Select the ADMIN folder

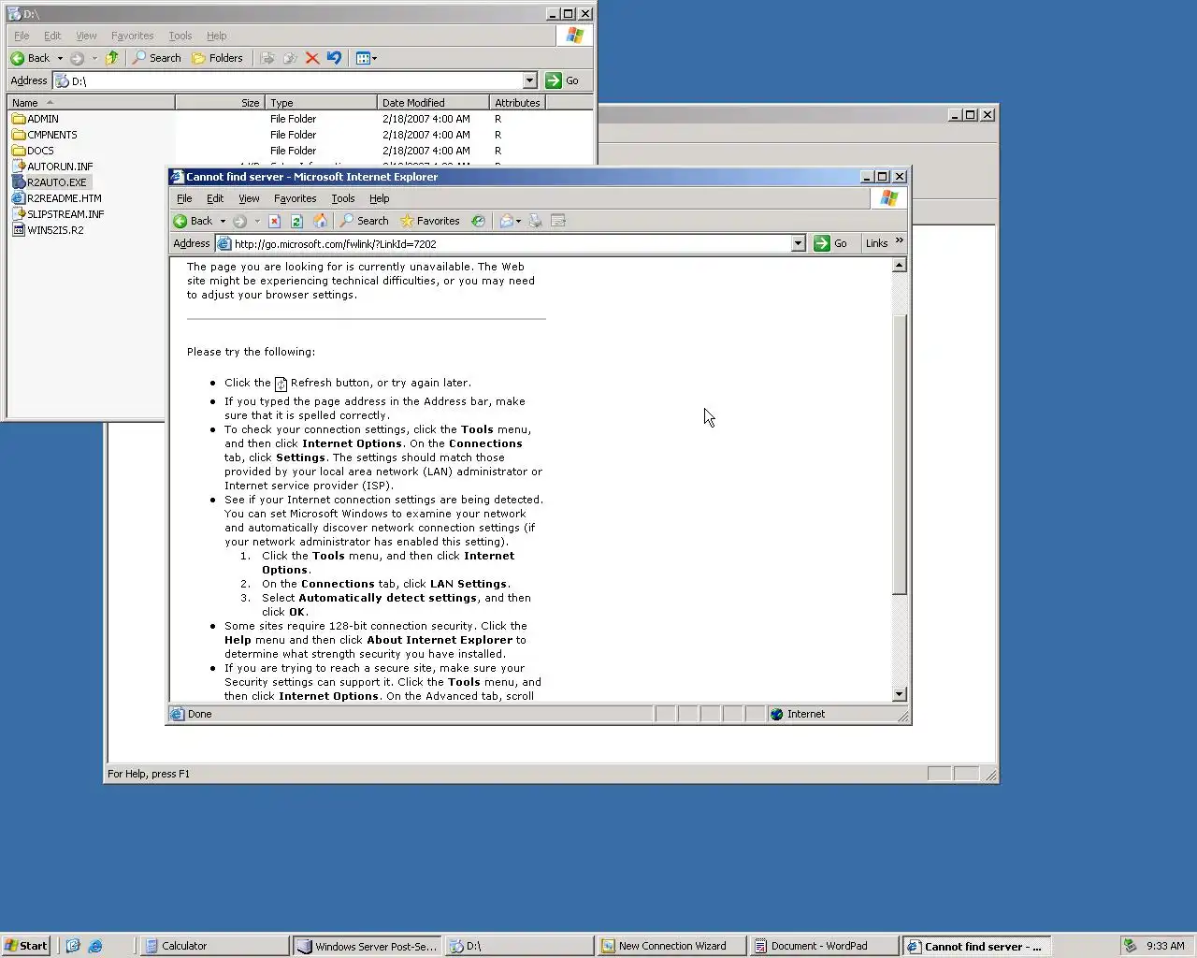point(36,119)
